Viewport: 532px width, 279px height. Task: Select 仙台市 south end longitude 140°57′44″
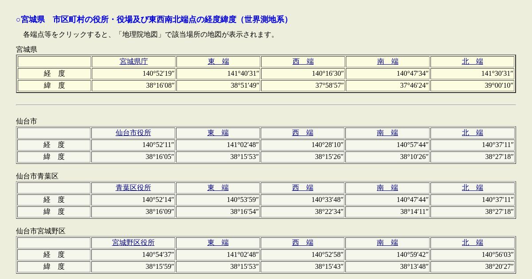(x=412, y=145)
